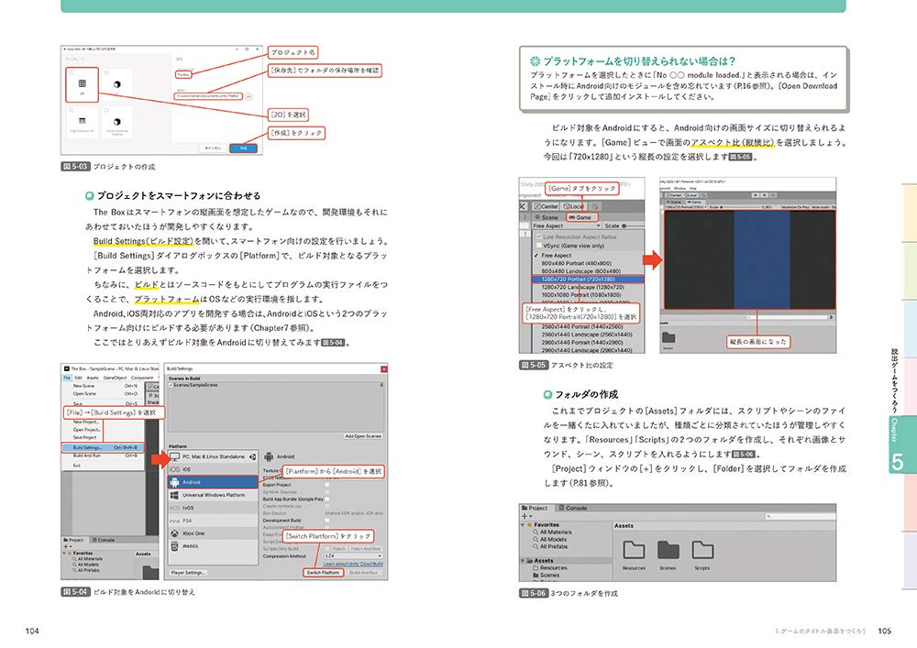Toggle the Scripts Only Build checkbox
The height and width of the screenshot is (648, 917).
pyautogui.click(x=327, y=549)
